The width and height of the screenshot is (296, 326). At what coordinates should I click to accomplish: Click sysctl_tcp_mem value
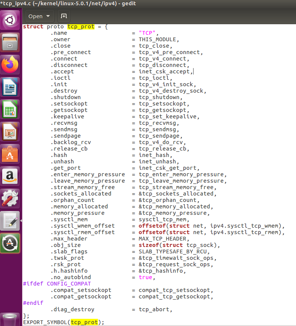click(162, 220)
